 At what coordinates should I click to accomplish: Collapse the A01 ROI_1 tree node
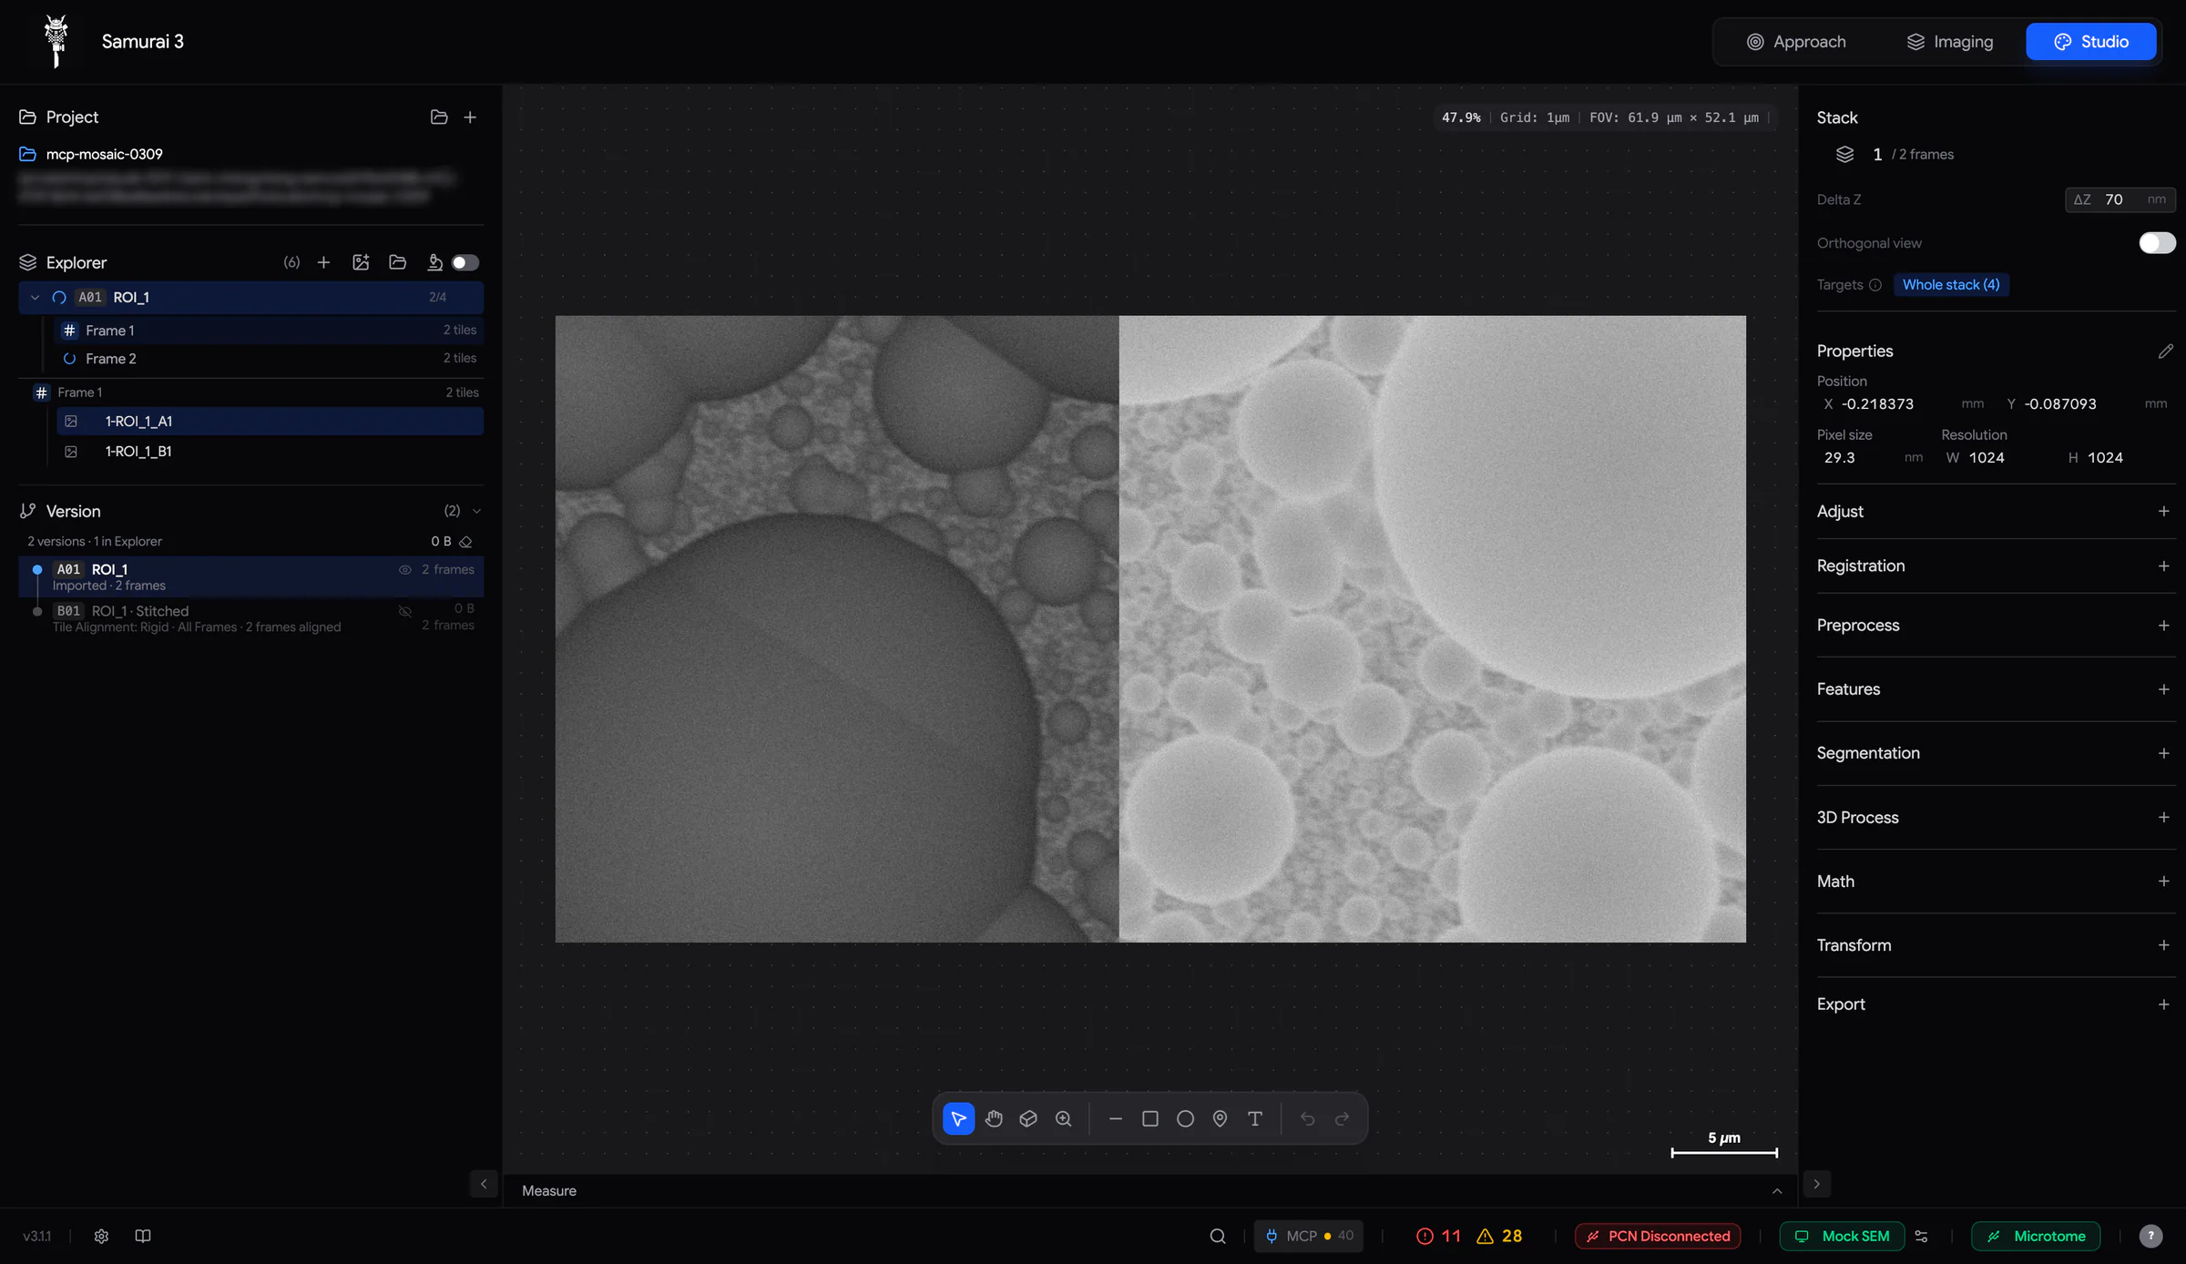(35, 297)
